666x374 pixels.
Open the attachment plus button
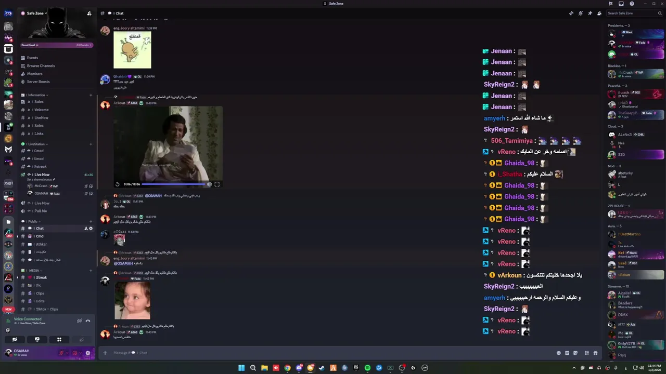click(x=105, y=353)
